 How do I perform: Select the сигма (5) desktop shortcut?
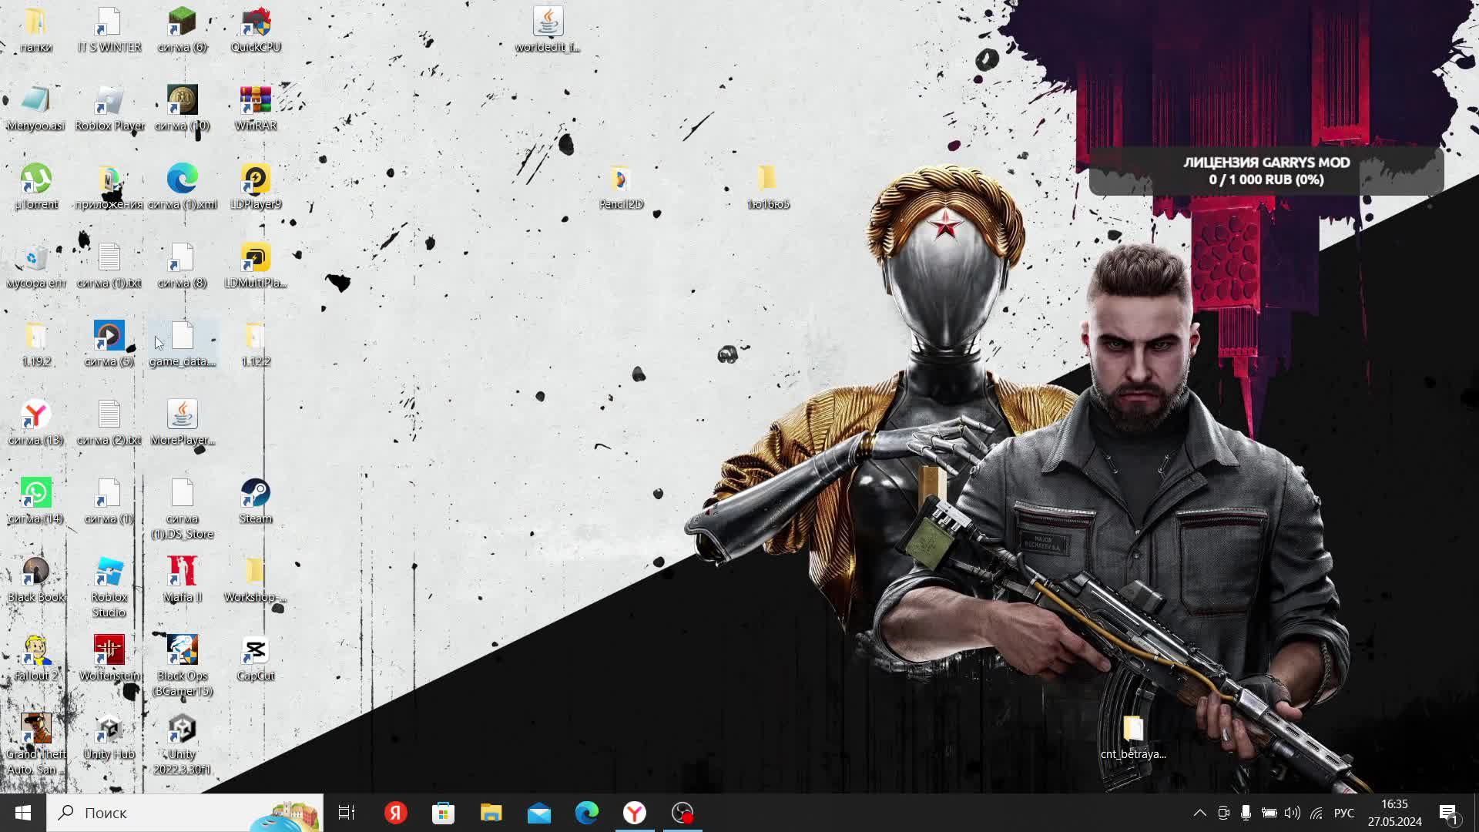click(x=109, y=345)
